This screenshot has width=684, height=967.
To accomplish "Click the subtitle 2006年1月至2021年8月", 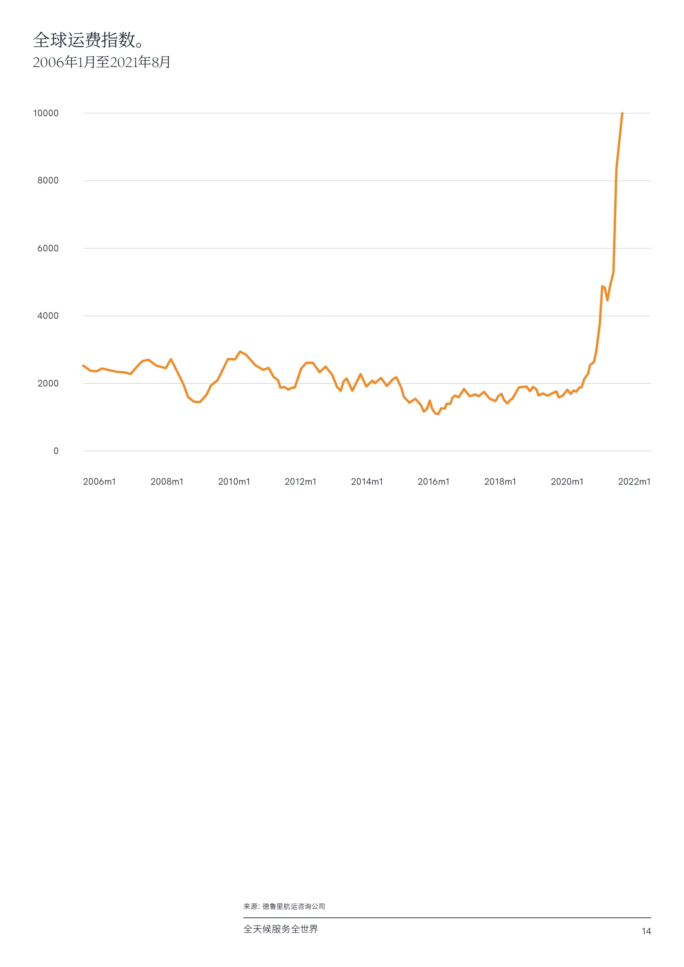I will [x=101, y=62].
